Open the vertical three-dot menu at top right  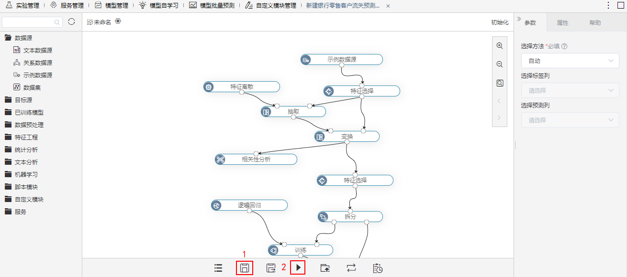pos(608,5)
